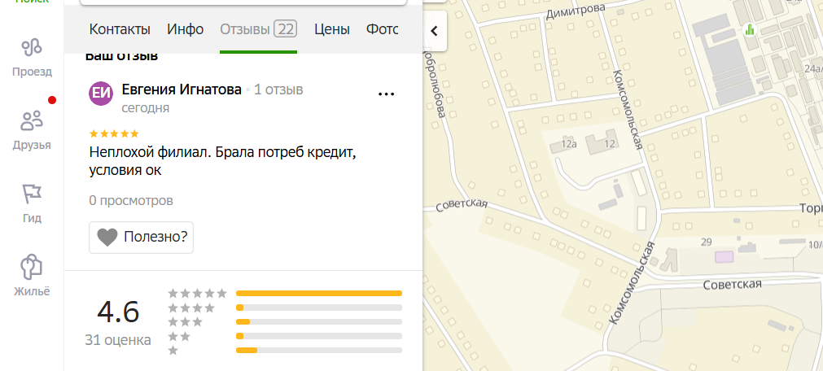Collapse the side panel with the arrow
Viewport: 823px width, 371px height.
434,31
